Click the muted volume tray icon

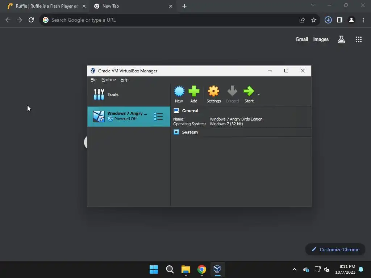[x=327, y=269]
